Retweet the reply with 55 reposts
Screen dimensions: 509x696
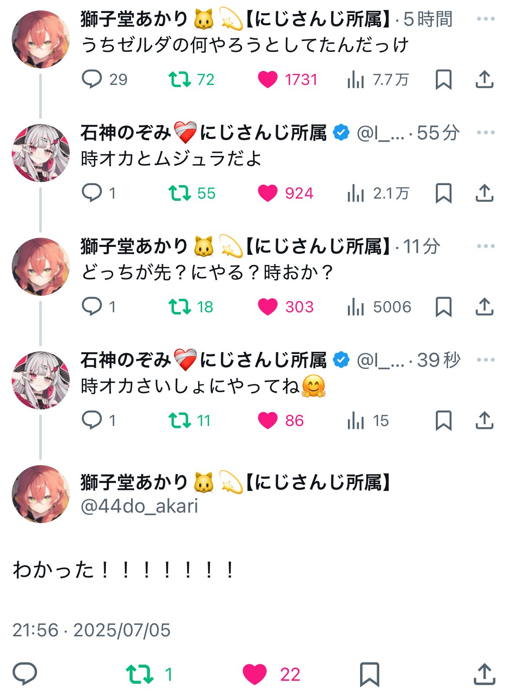pos(192,193)
